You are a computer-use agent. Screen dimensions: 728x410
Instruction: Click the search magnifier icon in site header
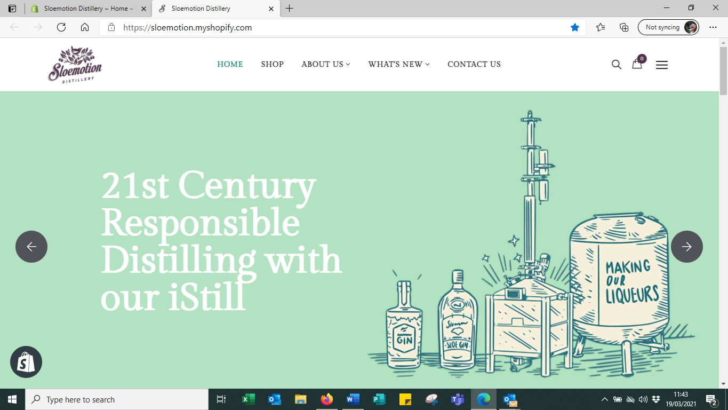617,65
